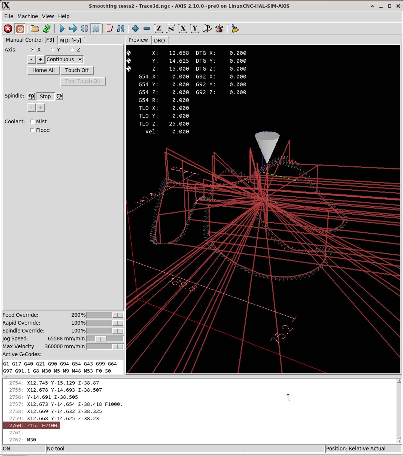This screenshot has height=456, width=403.
Task: Toggle the optional pause M1 icon
Action: 121,29
